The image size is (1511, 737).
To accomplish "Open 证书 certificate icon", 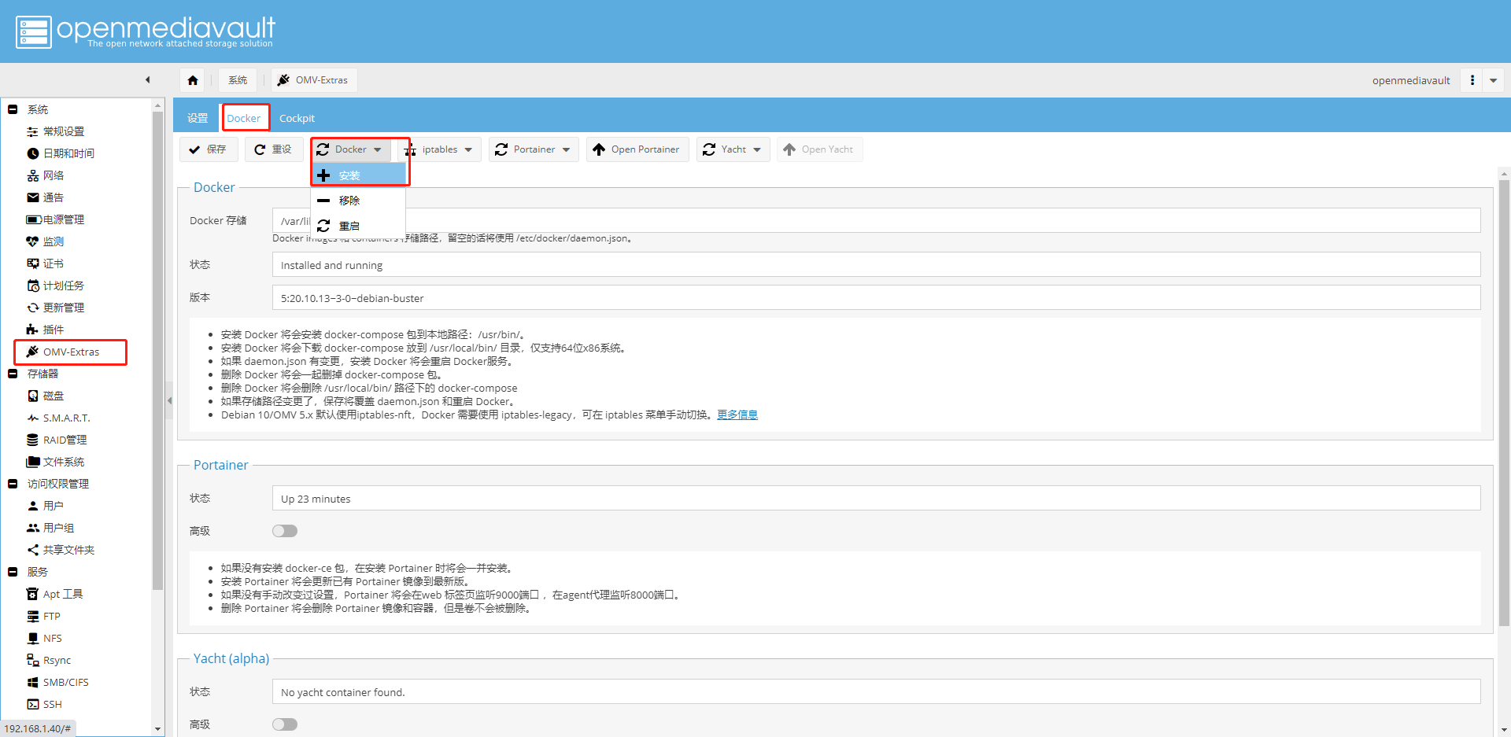I will click(x=33, y=263).
